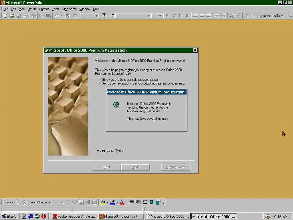Click the Promote left arrow icon
Screen dimensions: 293x220
coord(247,16)
